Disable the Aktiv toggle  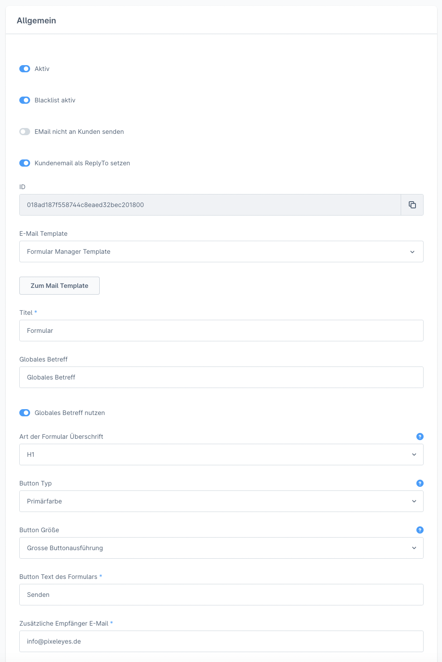[25, 69]
